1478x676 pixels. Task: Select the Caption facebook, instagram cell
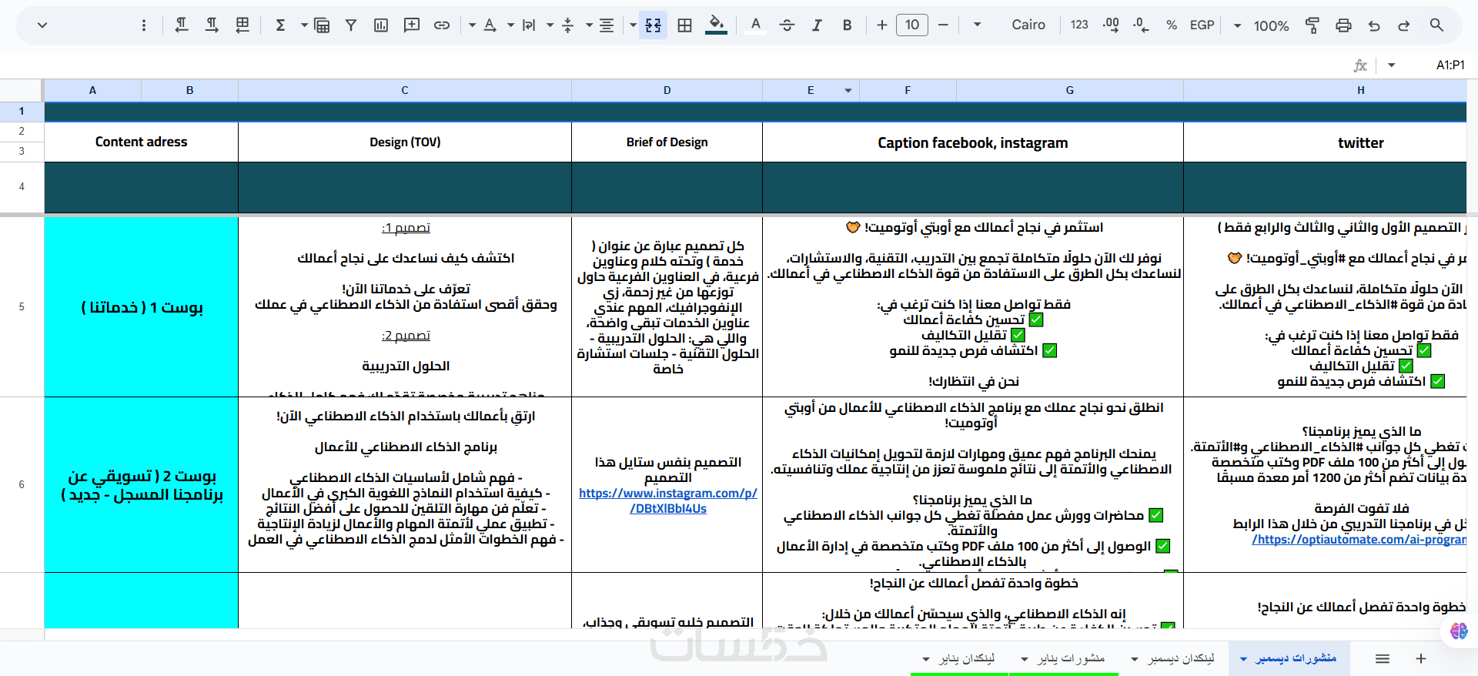tap(973, 142)
